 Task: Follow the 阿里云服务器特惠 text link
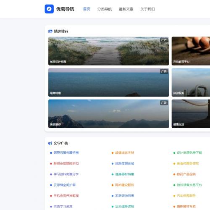pyautogui.click(x=66, y=153)
